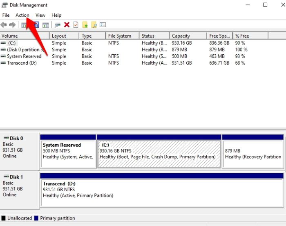Click the Disk 0 label panel
Viewport: 286px width, 226px height.
(x=20, y=151)
